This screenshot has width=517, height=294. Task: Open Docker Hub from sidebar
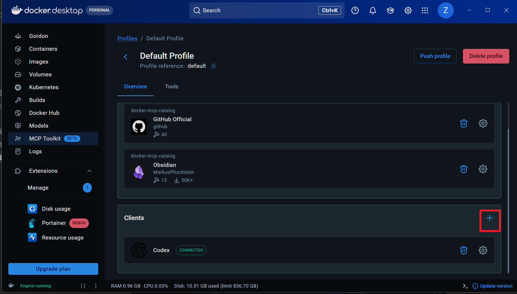(53, 113)
